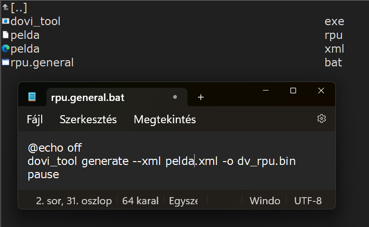Open the Szerkesztés menu
369x227 pixels.
click(x=88, y=119)
